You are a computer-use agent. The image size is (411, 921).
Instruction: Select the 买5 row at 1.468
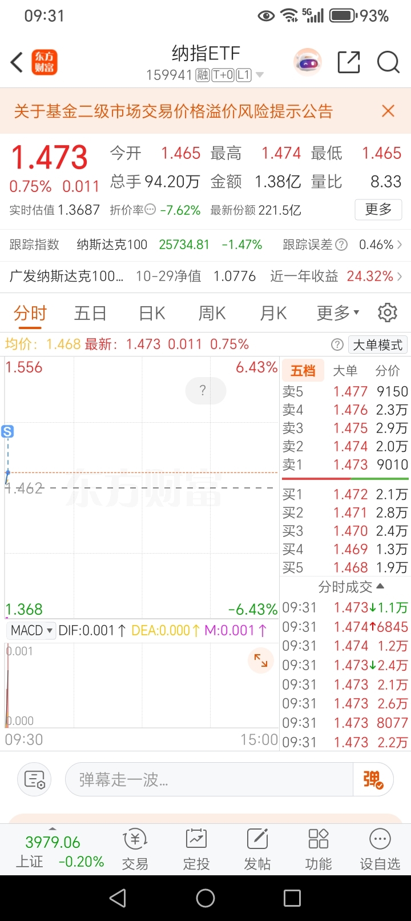coord(345,567)
